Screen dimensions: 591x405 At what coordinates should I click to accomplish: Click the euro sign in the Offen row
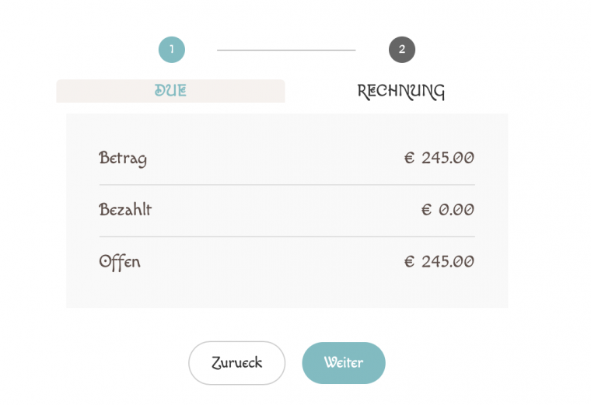409,262
